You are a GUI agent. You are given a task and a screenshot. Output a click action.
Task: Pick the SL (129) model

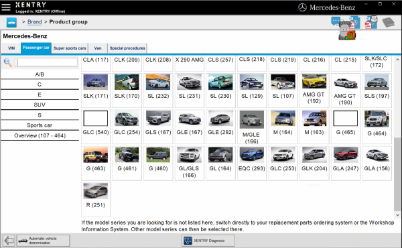[x=252, y=90]
